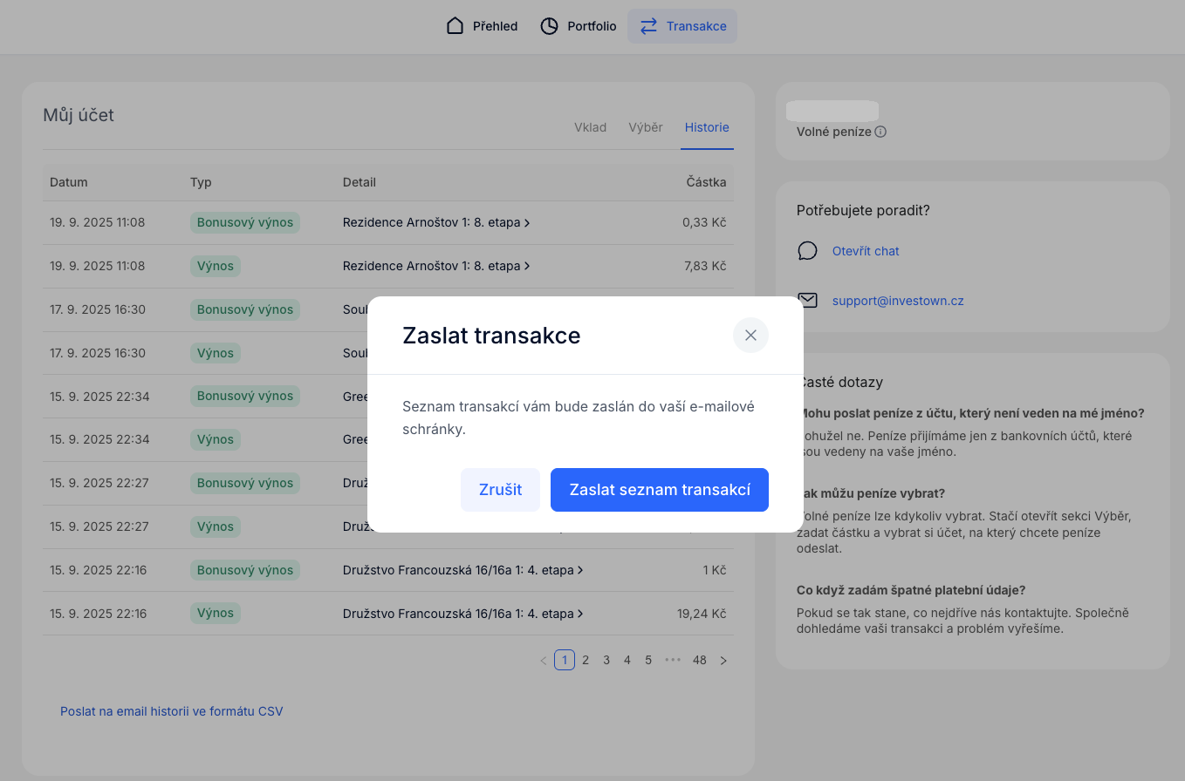Viewport: 1185px width, 781px height.
Task: Click the Portfolio pie chart icon
Action: click(549, 26)
